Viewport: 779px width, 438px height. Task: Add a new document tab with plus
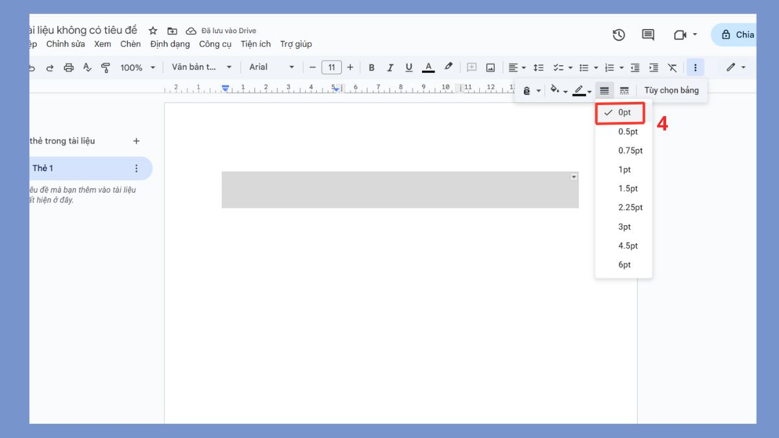coord(136,141)
